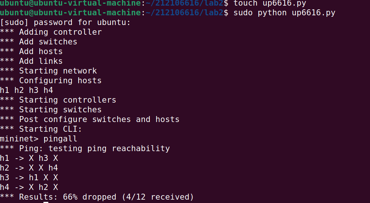This screenshot has width=370, height=203.
Task: Click the "Configuring hosts" line
Action: coord(51,81)
